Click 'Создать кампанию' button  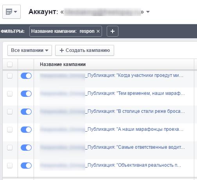click(84, 50)
